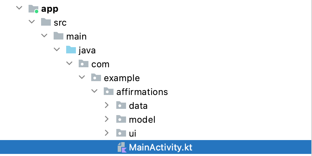Click the com package icon
The image size is (312, 156).
point(83,64)
